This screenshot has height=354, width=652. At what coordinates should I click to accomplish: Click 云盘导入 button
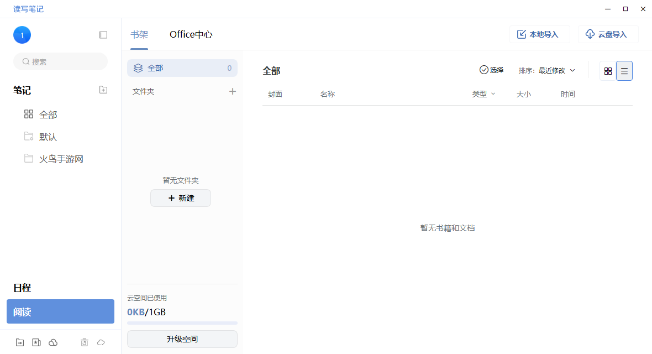point(608,34)
